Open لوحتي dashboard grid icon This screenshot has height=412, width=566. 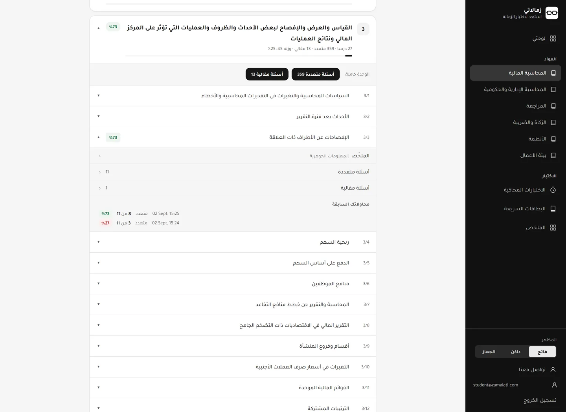point(553,38)
